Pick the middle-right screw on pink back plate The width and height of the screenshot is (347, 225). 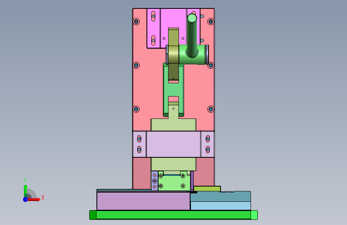coord(211,65)
